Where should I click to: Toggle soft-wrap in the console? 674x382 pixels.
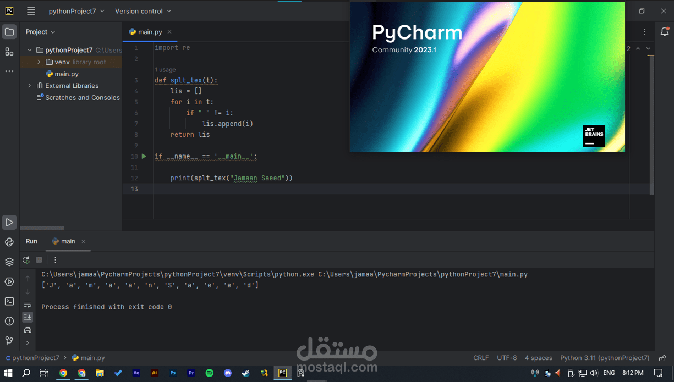coord(28,305)
